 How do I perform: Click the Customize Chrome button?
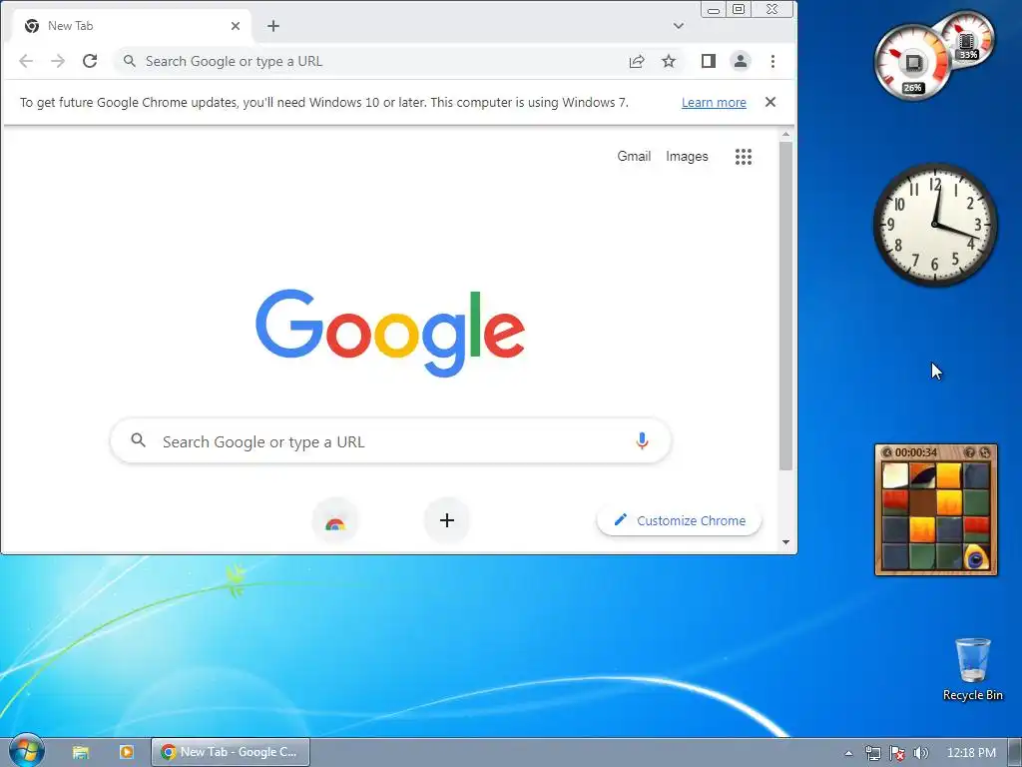pos(679,520)
